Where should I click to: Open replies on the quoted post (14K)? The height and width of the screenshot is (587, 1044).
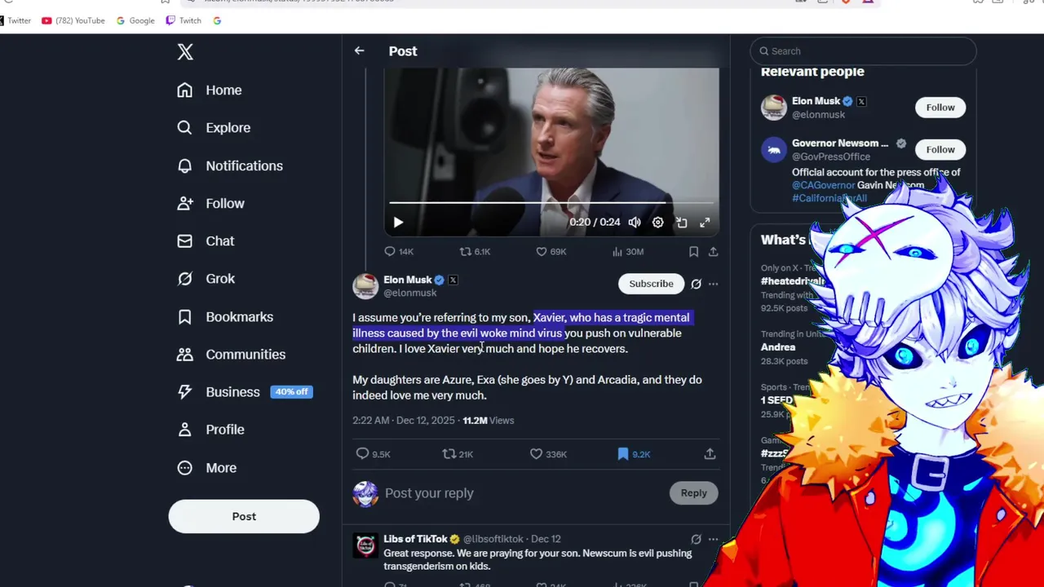click(399, 251)
